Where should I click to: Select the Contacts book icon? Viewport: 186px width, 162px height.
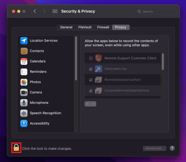pyautogui.click(x=24, y=51)
